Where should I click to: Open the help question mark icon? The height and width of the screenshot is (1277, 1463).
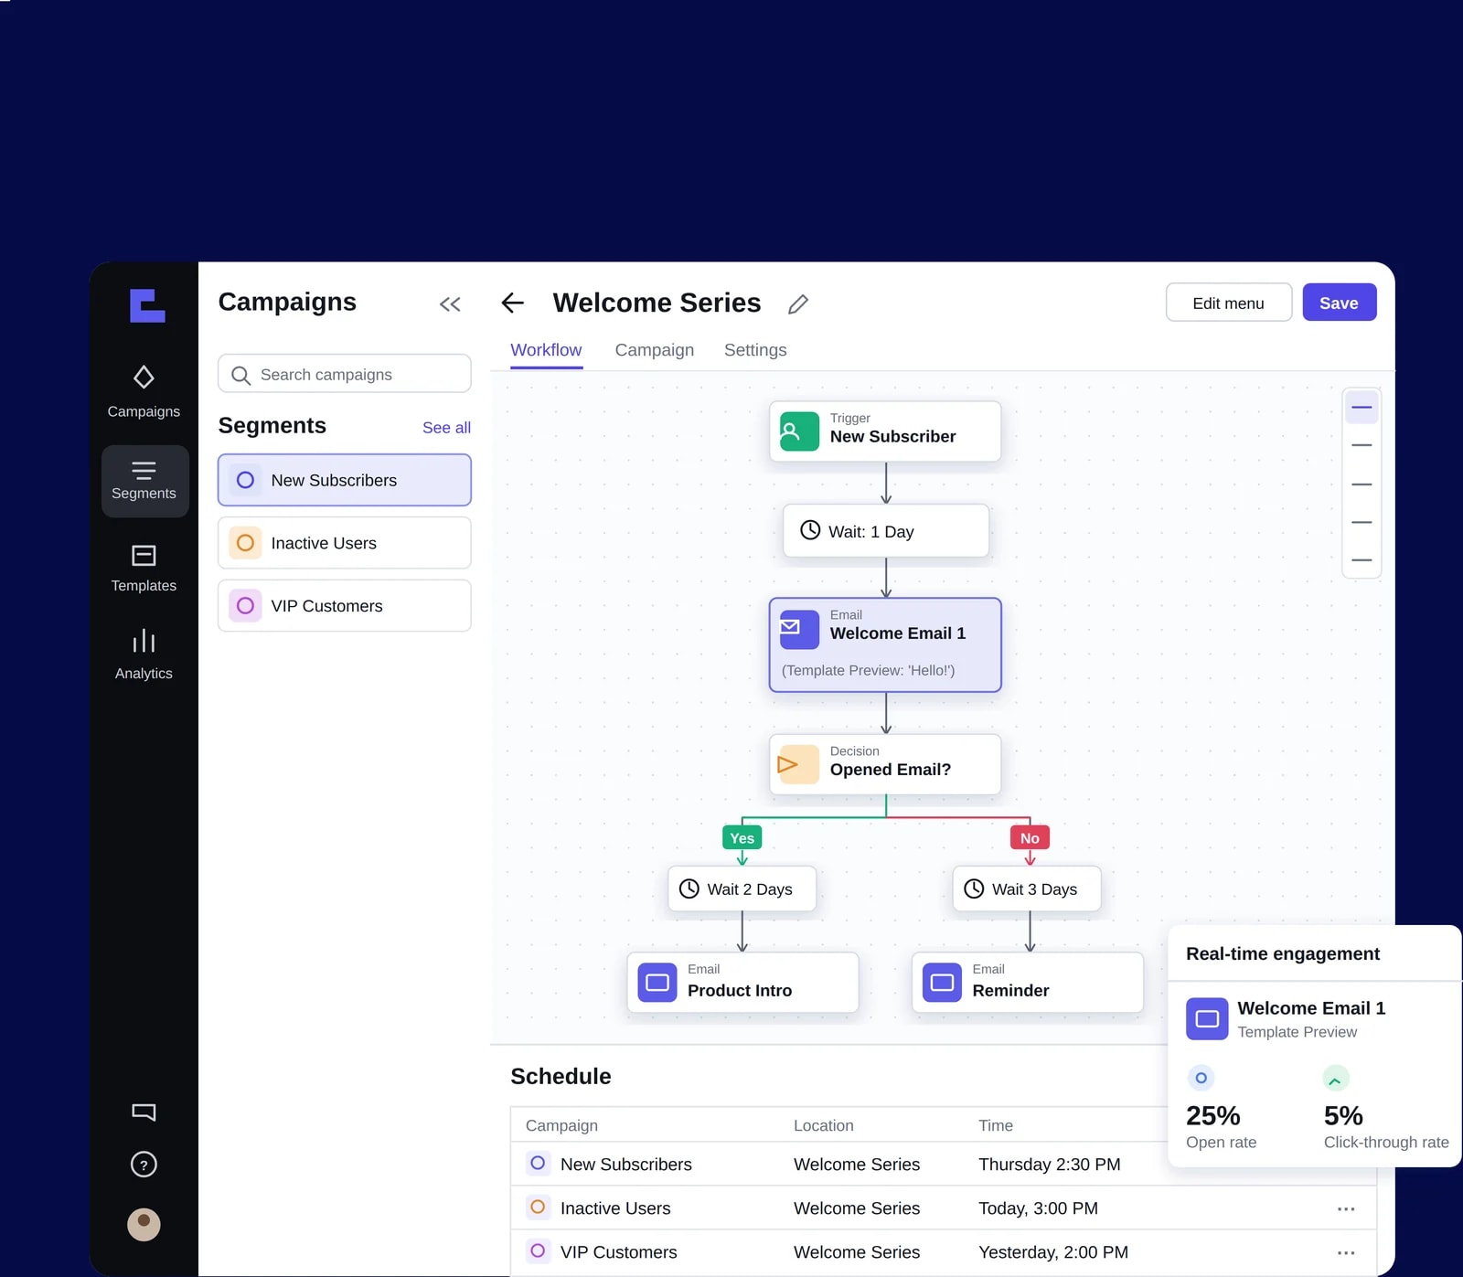pos(144,1165)
